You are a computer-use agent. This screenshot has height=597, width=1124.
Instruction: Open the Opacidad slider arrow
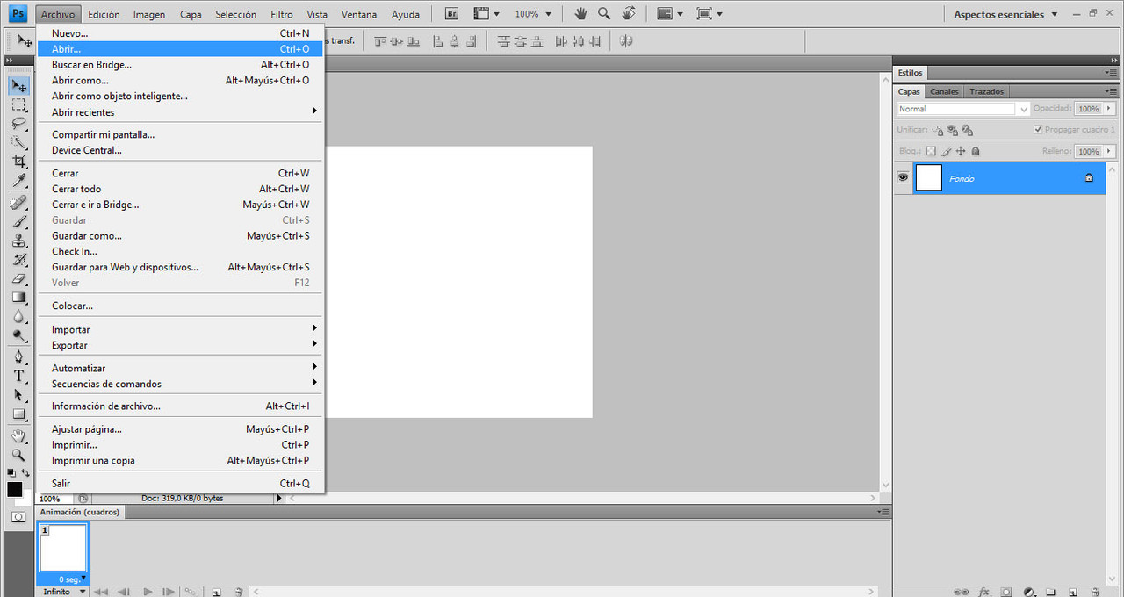pyautogui.click(x=1109, y=109)
